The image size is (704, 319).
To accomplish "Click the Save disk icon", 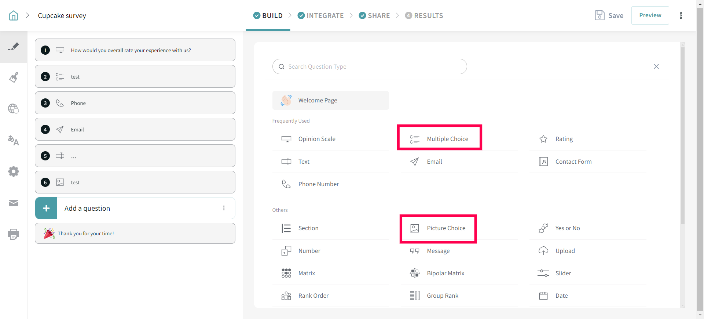I will point(599,15).
